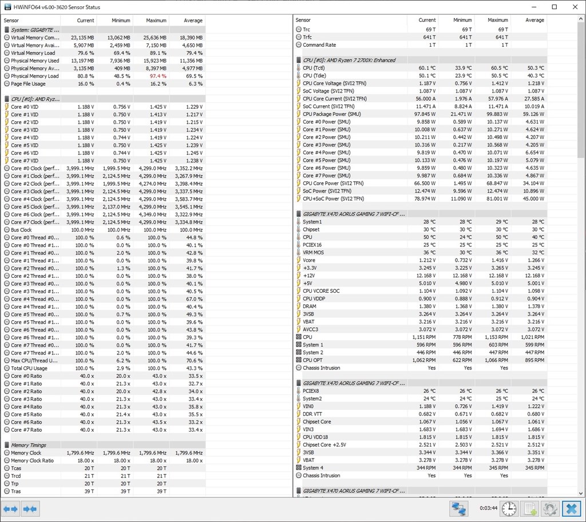This screenshot has height=522, width=586.
Task: Reset min/max values with clock icon
Action: (x=509, y=508)
